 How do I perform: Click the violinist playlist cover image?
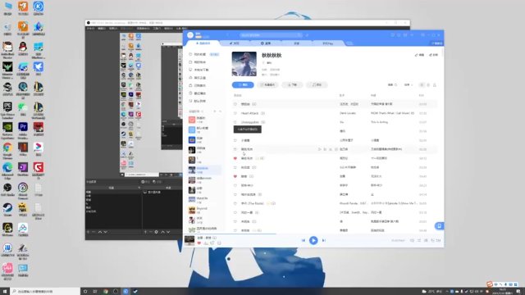point(244,64)
